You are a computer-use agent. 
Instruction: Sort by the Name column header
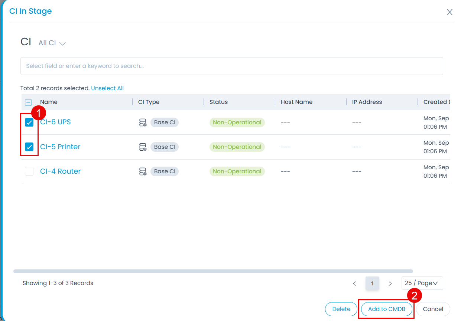(x=49, y=102)
